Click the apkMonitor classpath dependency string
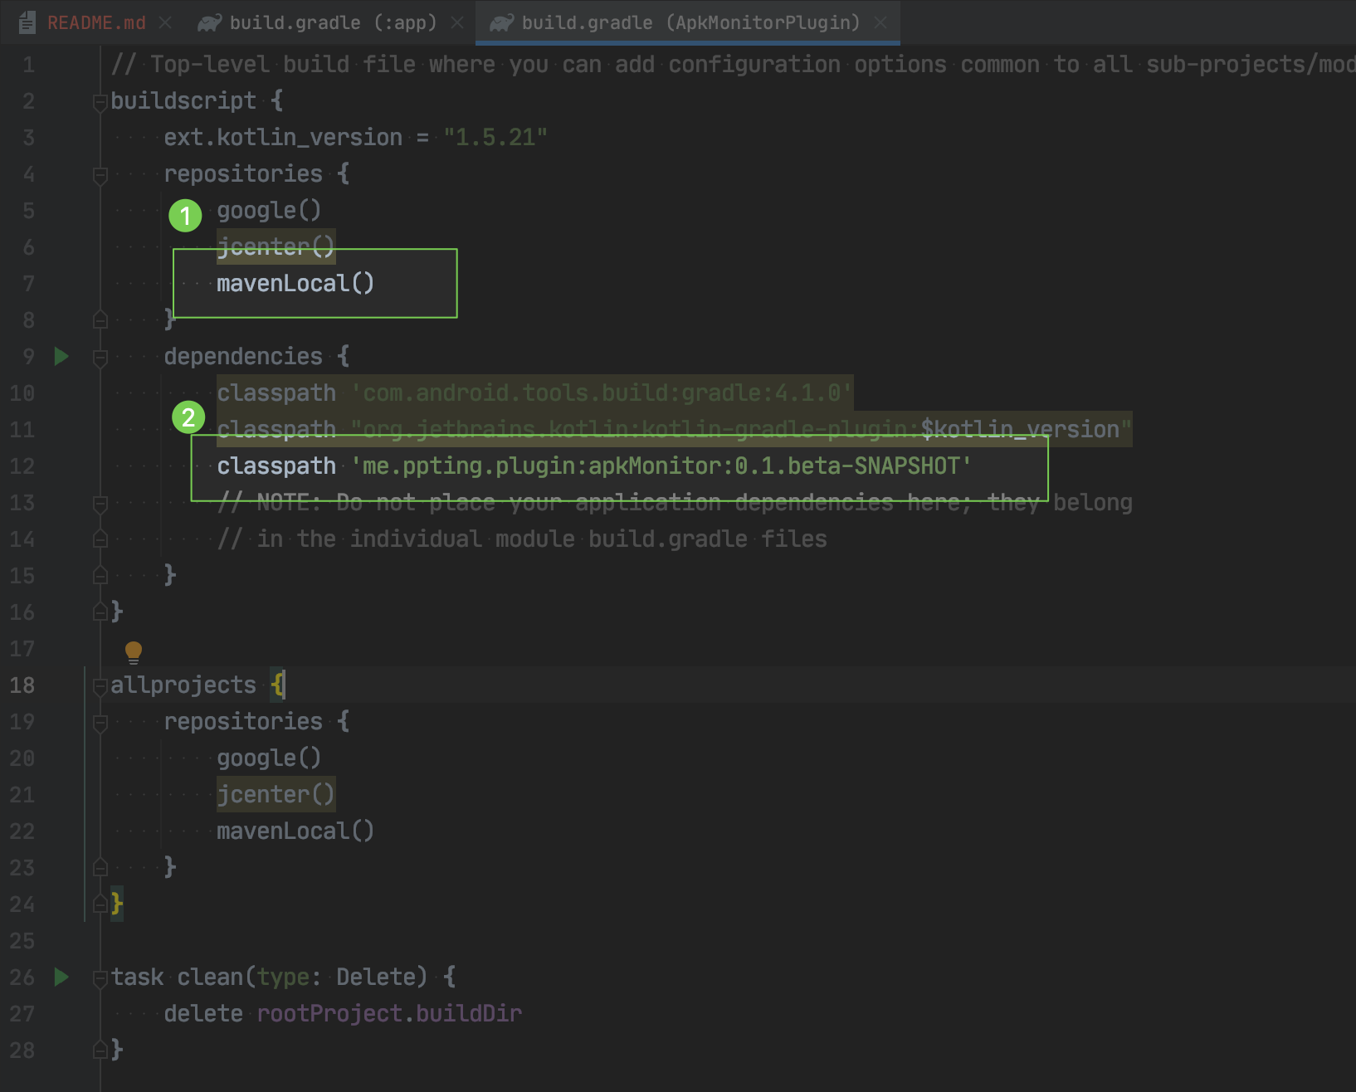This screenshot has width=1356, height=1092. [661, 466]
